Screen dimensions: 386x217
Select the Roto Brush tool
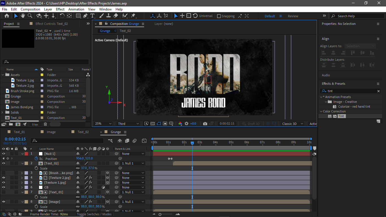pos(125,16)
